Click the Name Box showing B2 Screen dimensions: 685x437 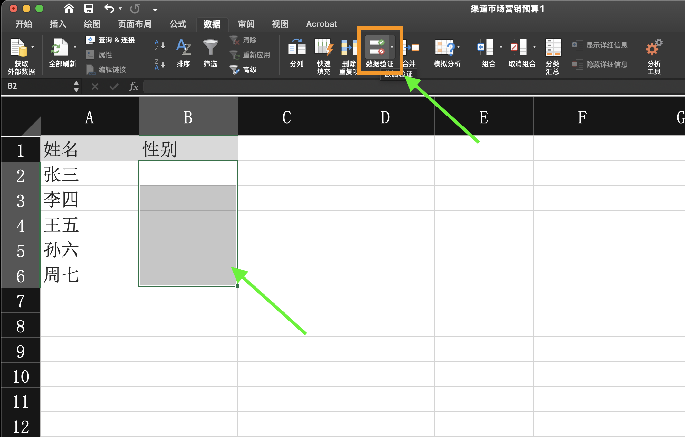pos(38,86)
